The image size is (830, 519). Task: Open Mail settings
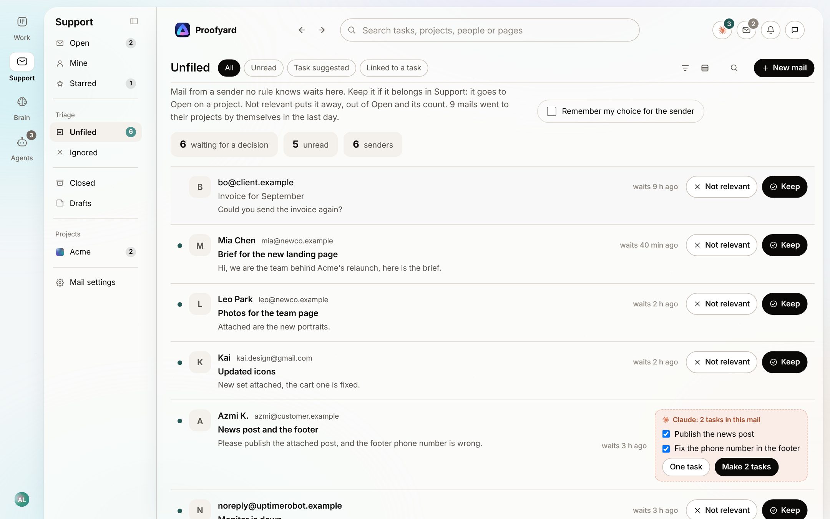[x=96, y=282]
